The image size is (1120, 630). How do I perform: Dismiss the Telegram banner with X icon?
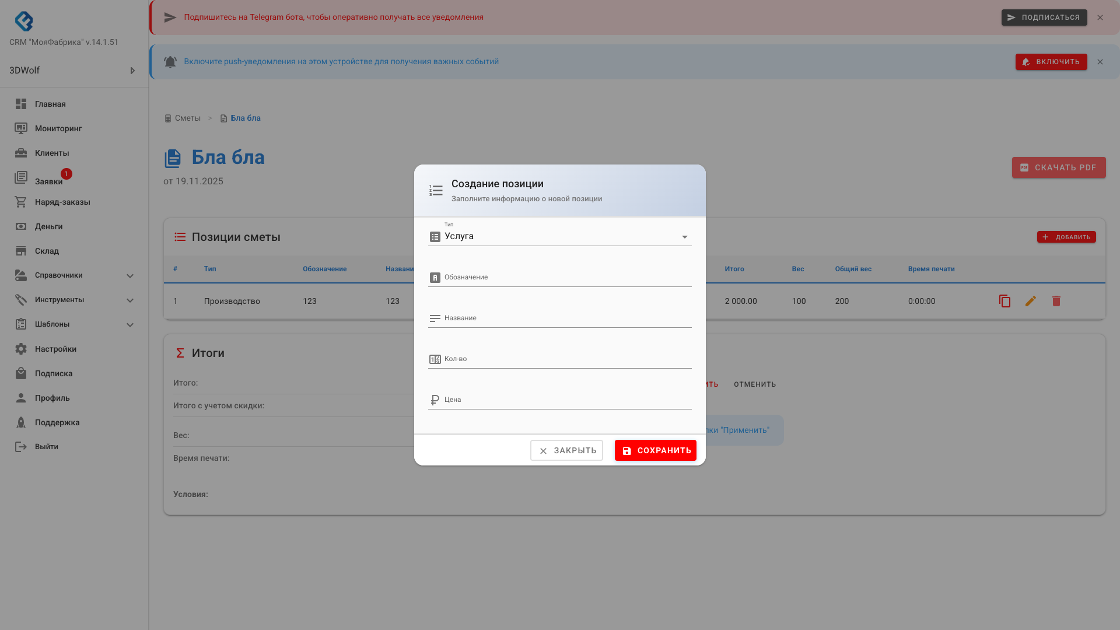(x=1100, y=17)
